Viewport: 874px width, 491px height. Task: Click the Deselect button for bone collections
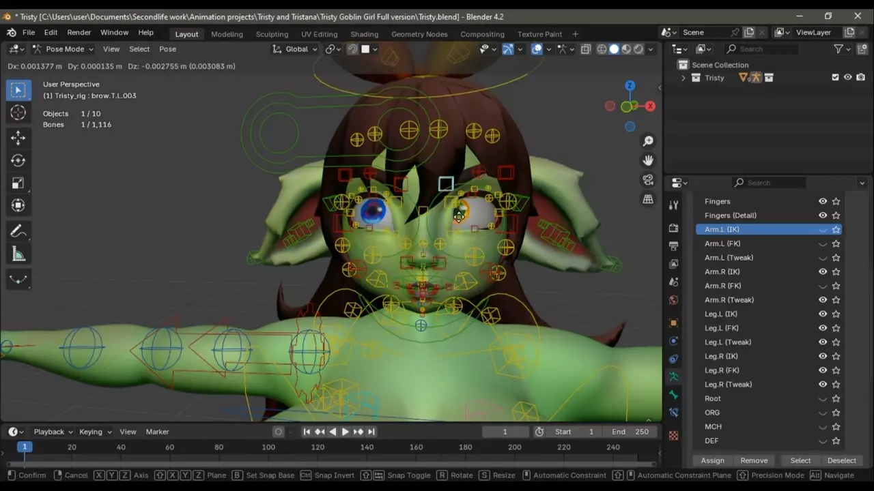842,460
